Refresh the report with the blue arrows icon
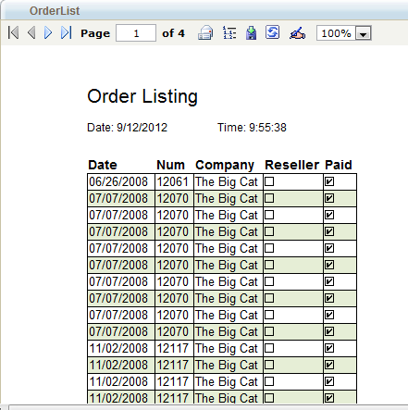The height and width of the screenshot is (410, 408). click(273, 32)
